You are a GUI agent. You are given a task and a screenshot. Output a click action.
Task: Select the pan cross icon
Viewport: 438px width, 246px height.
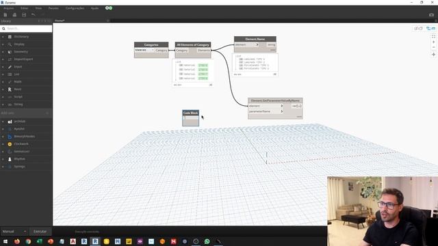coord(433,55)
